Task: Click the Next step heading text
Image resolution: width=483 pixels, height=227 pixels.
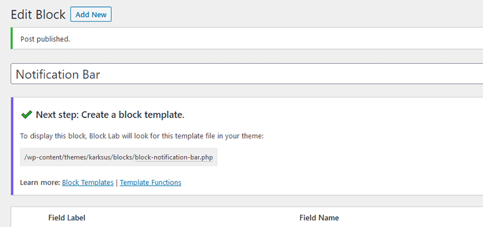Action: click(x=110, y=115)
